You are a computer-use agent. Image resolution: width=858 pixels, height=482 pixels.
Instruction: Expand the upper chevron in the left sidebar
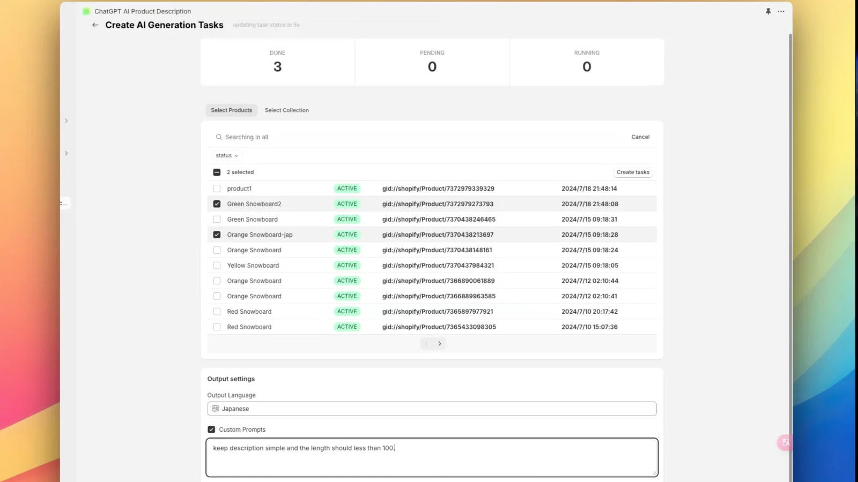(x=66, y=120)
